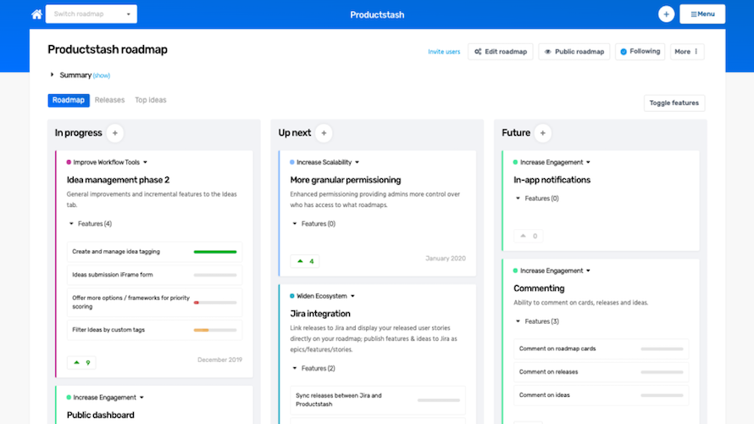The image size is (754, 424).
Task: Add a card to Future column
Action: [542, 133]
